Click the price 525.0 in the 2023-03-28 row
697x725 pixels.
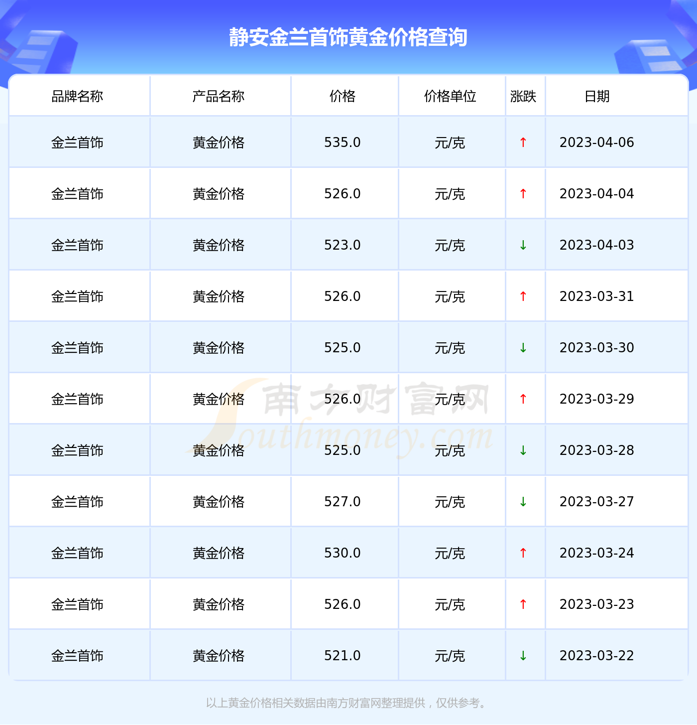343,450
